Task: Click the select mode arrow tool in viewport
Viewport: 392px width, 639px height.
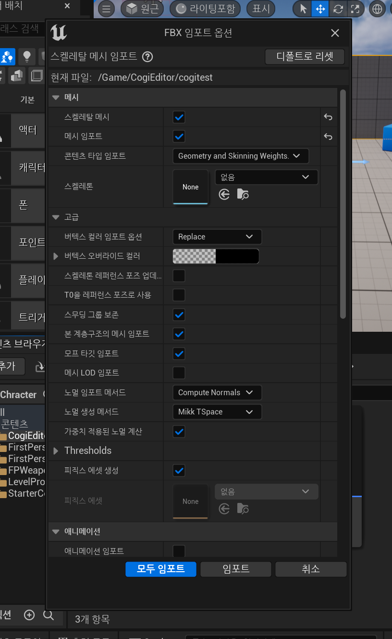Action: coord(303,9)
